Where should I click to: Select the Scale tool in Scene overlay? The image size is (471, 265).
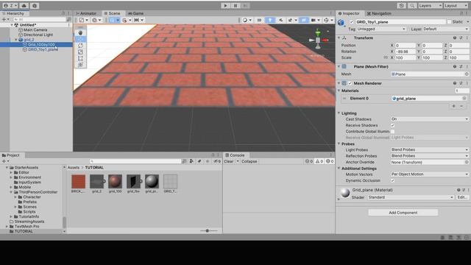point(80,52)
